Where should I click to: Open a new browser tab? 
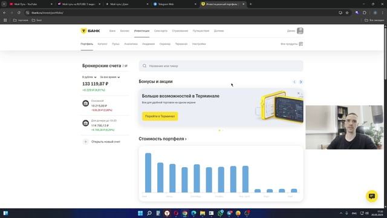[x=250, y=4]
